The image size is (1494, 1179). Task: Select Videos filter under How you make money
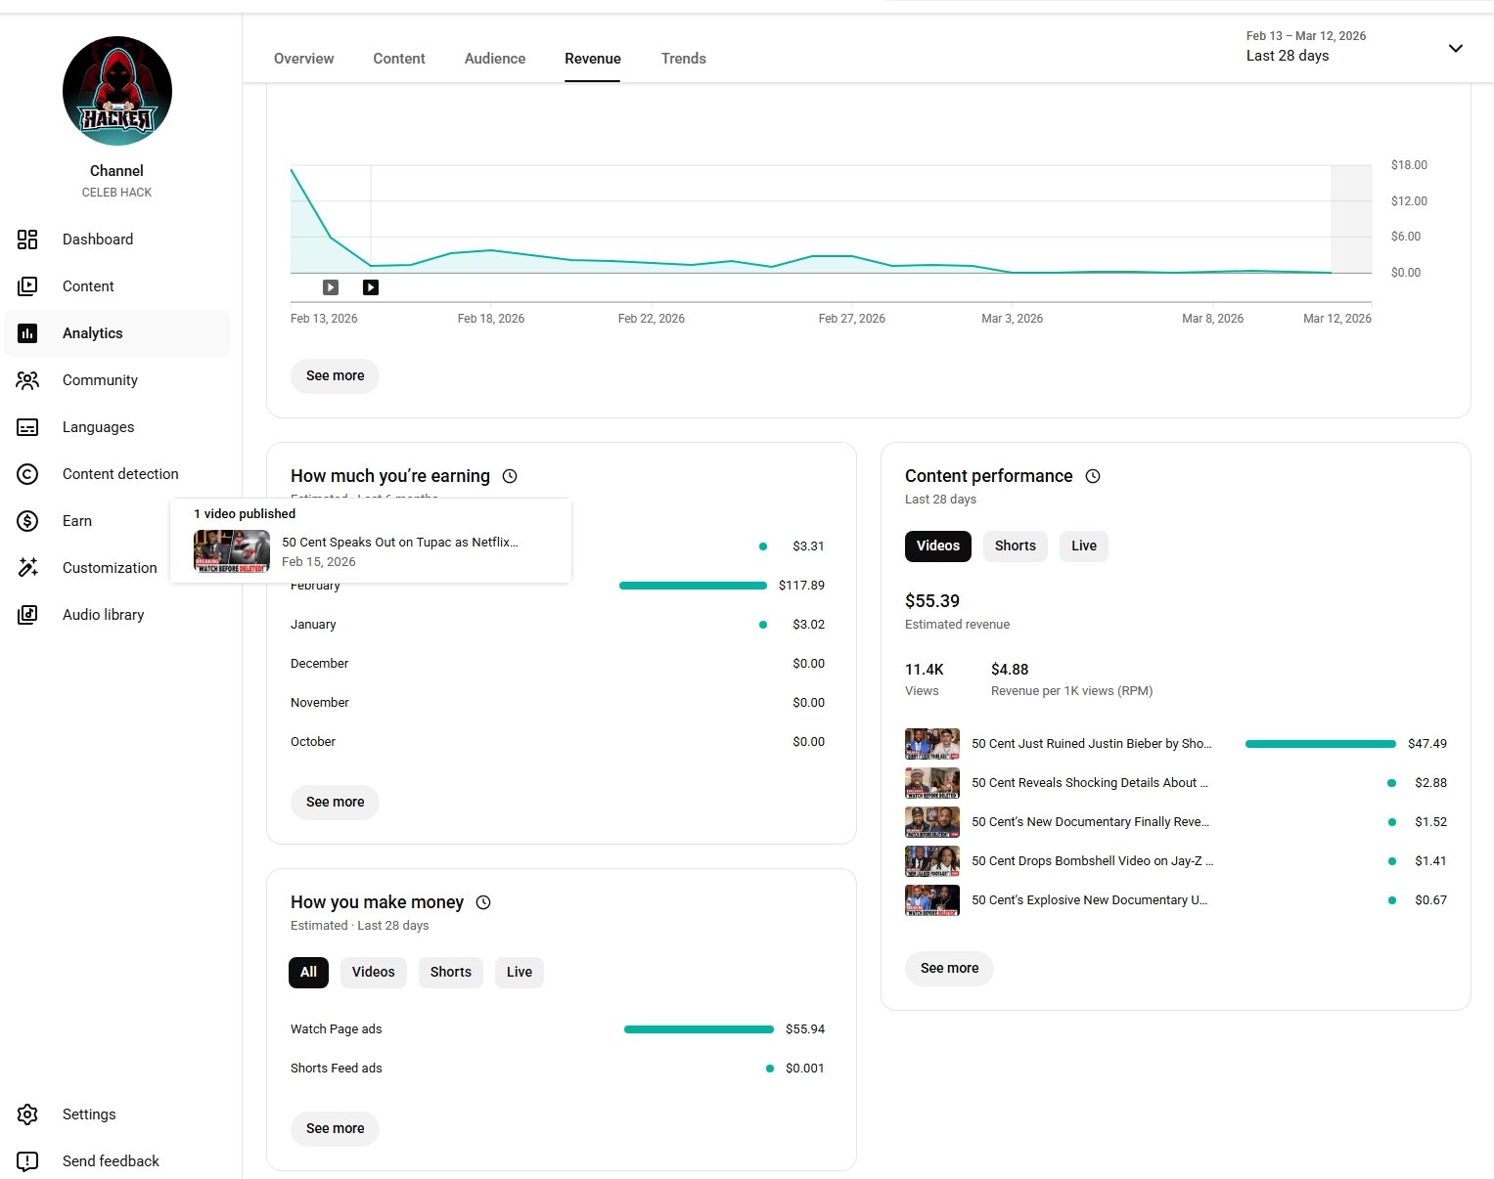(373, 973)
